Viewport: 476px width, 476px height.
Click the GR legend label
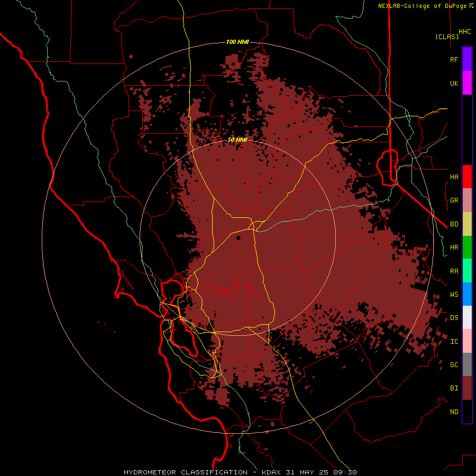(x=454, y=200)
